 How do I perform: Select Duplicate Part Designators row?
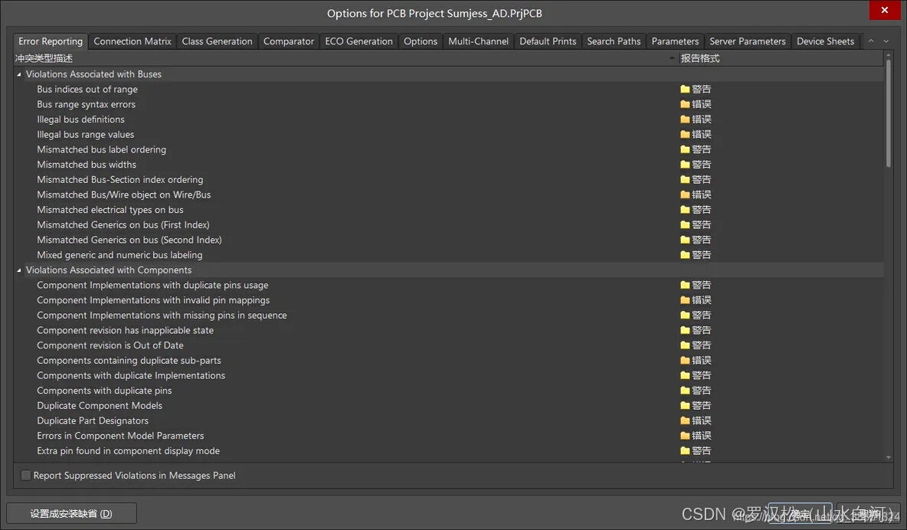pyautogui.click(x=448, y=420)
